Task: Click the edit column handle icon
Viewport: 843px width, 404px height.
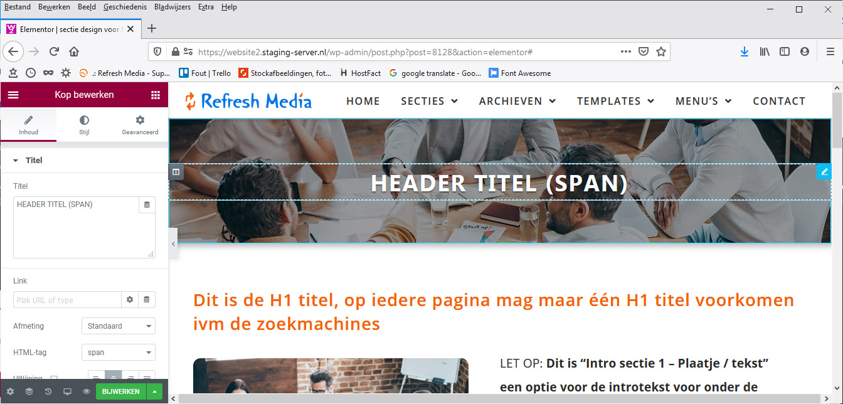Action: [176, 171]
